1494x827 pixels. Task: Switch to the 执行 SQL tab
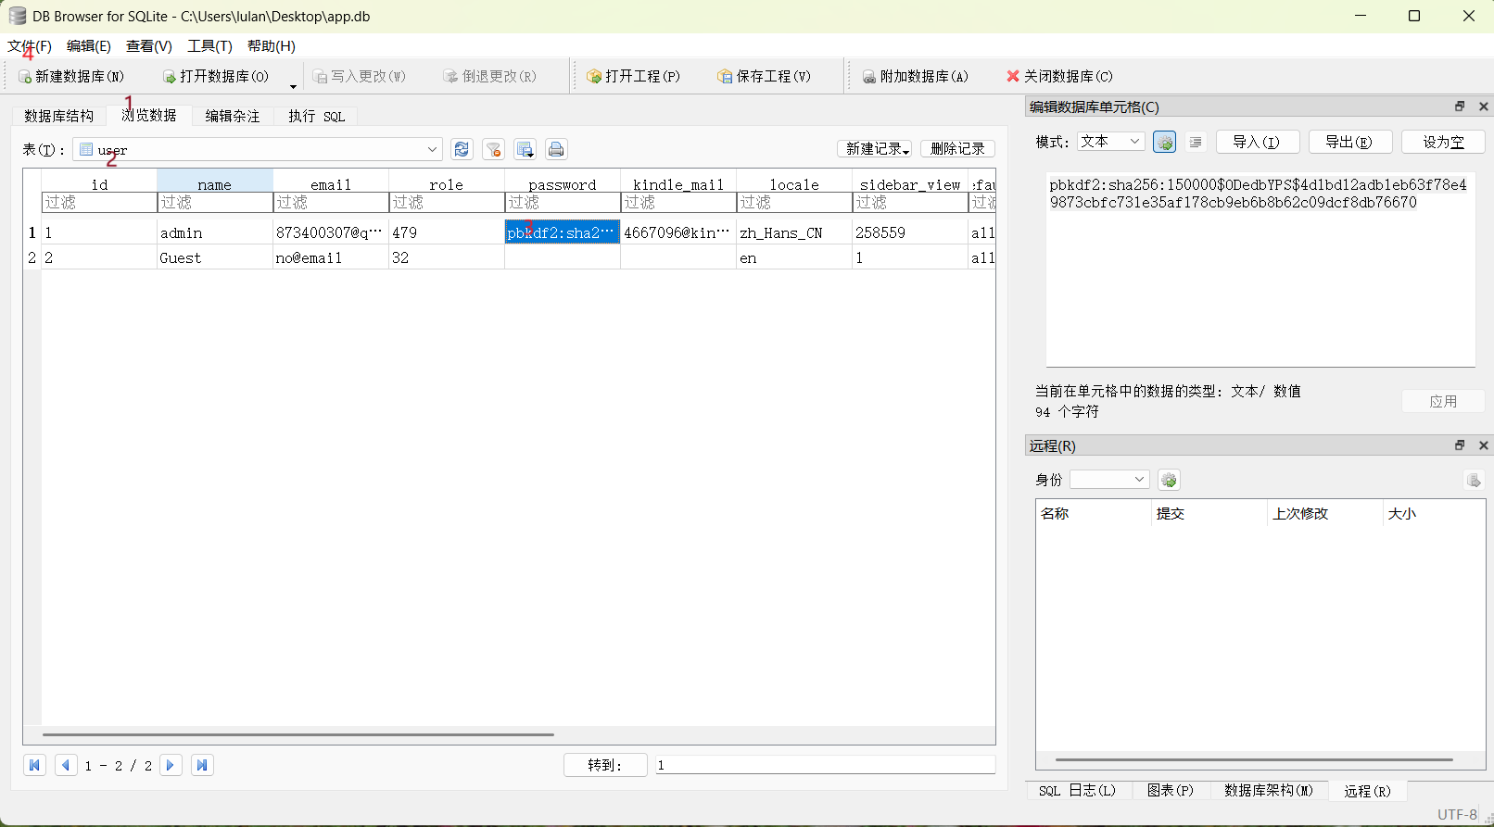point(316,116)
